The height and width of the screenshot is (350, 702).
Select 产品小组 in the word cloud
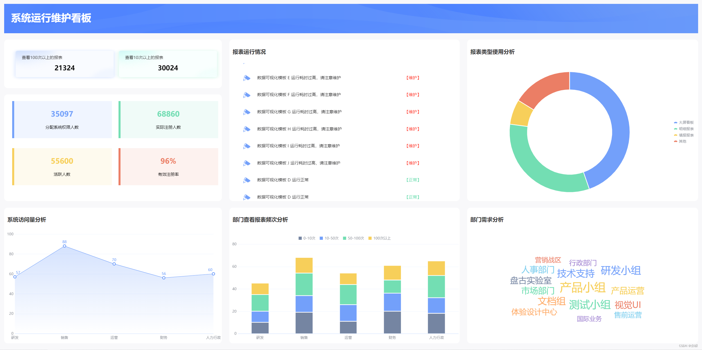pos(582,287)
